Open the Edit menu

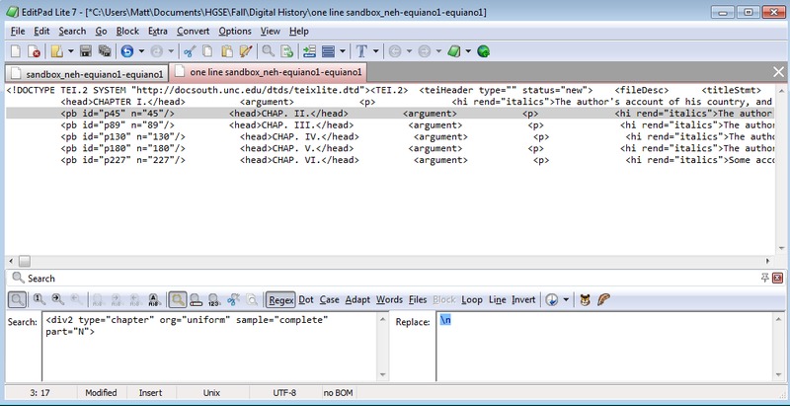coord(41,32)
